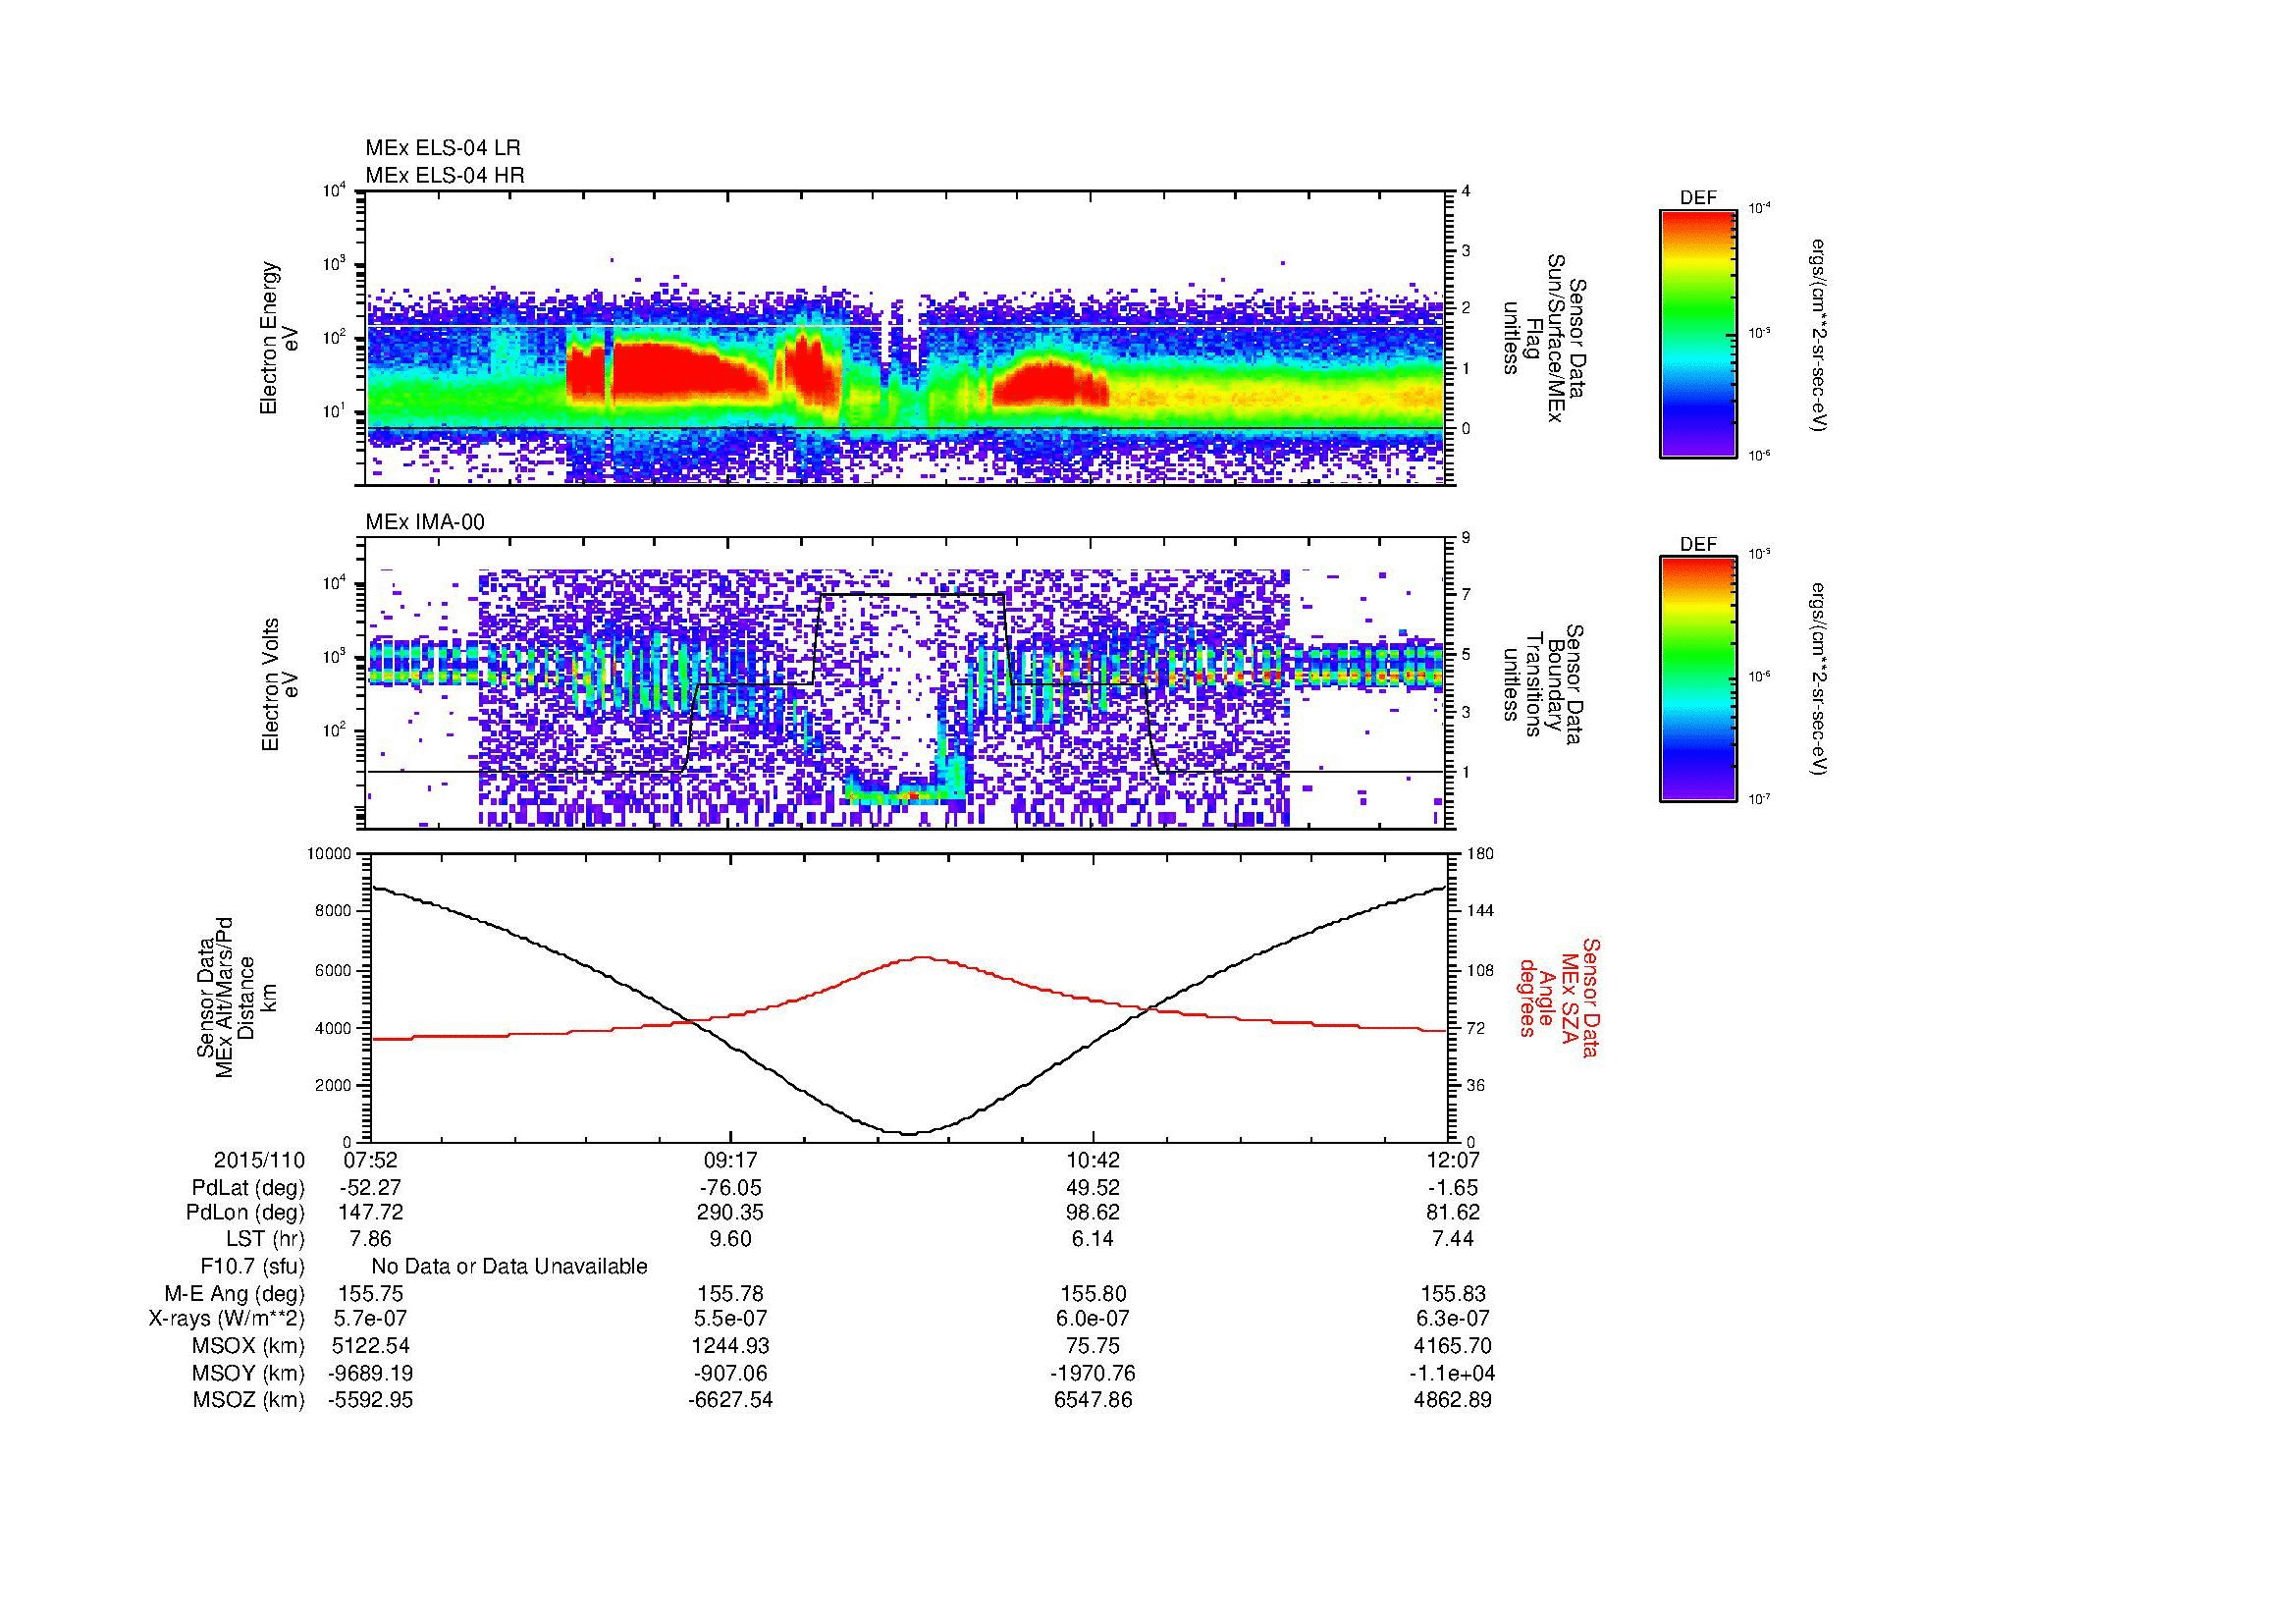This screenshot has width=2296, height=1623.
Task: Select PdLat value -52.27
Action: pos(370,1188)
